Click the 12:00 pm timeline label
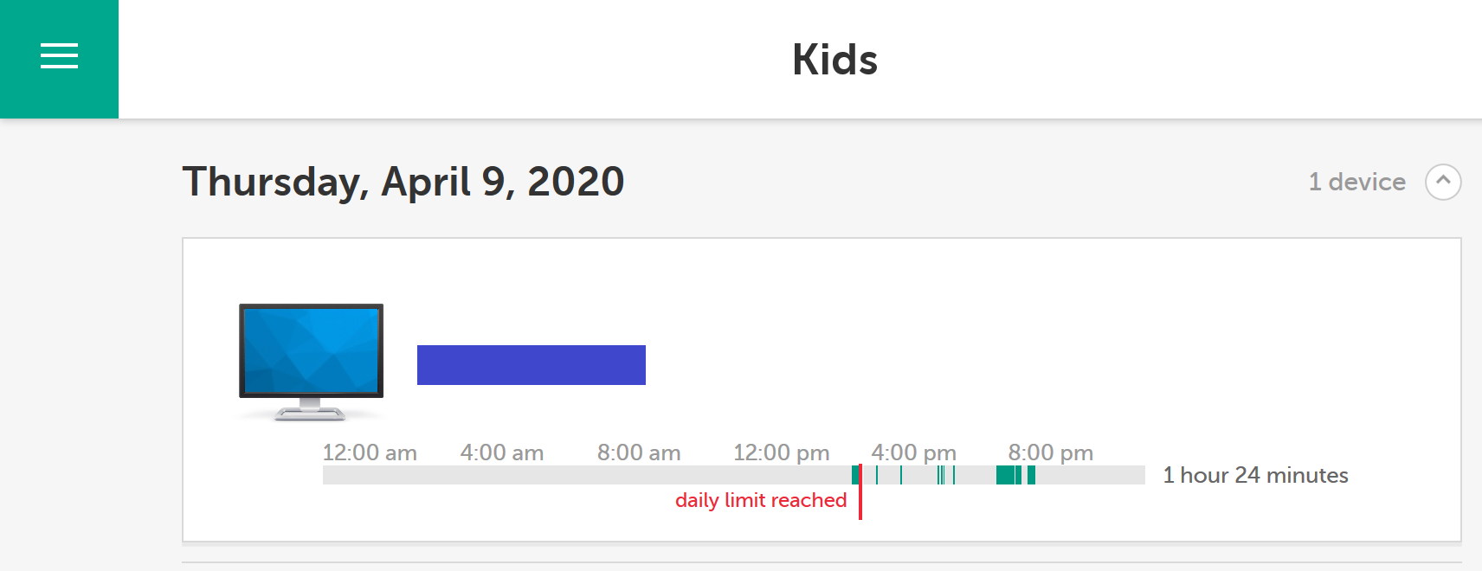The image size is (1482, 571). click(x=781, y=452)
